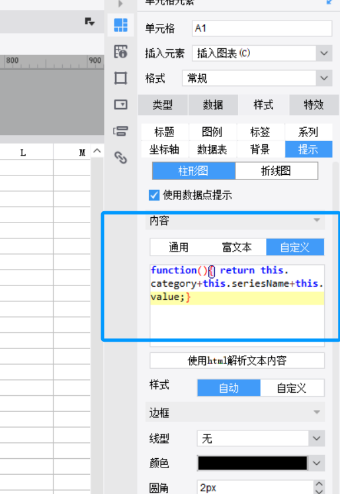Click the 单元格 A1 input field
340x494 pixels.
(262, 28)
